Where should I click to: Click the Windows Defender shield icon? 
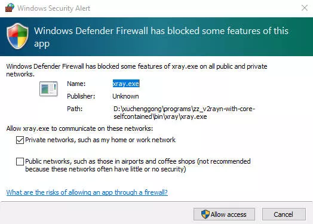click(x=17, y=36)
